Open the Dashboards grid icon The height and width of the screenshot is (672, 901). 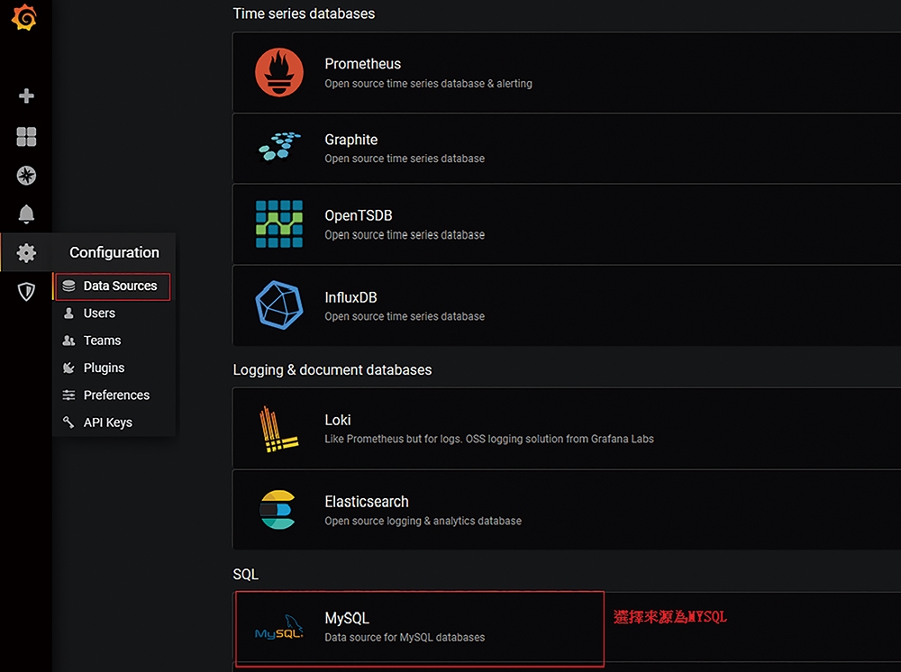pyautogui.click(x=26, y=137)
